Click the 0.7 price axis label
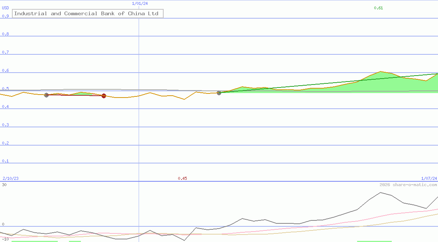This screenshot has height=242, width=438. (5, 52)
